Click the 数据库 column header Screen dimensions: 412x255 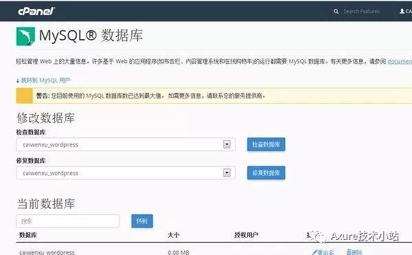(28, 235)
